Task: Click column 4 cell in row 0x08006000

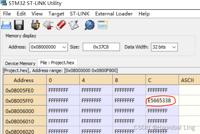Action: [x=96, y=111]
